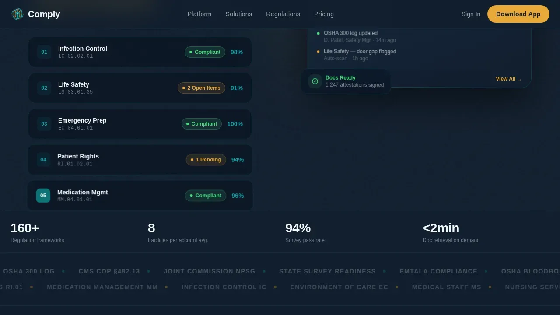
Task: Click STATE SURVEY READINESS in ticker
Action: click(327, 271)
